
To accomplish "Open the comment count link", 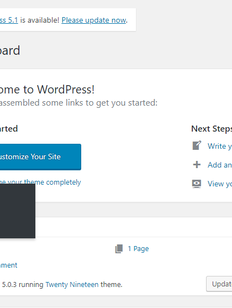I will click(x=9, y=265).
